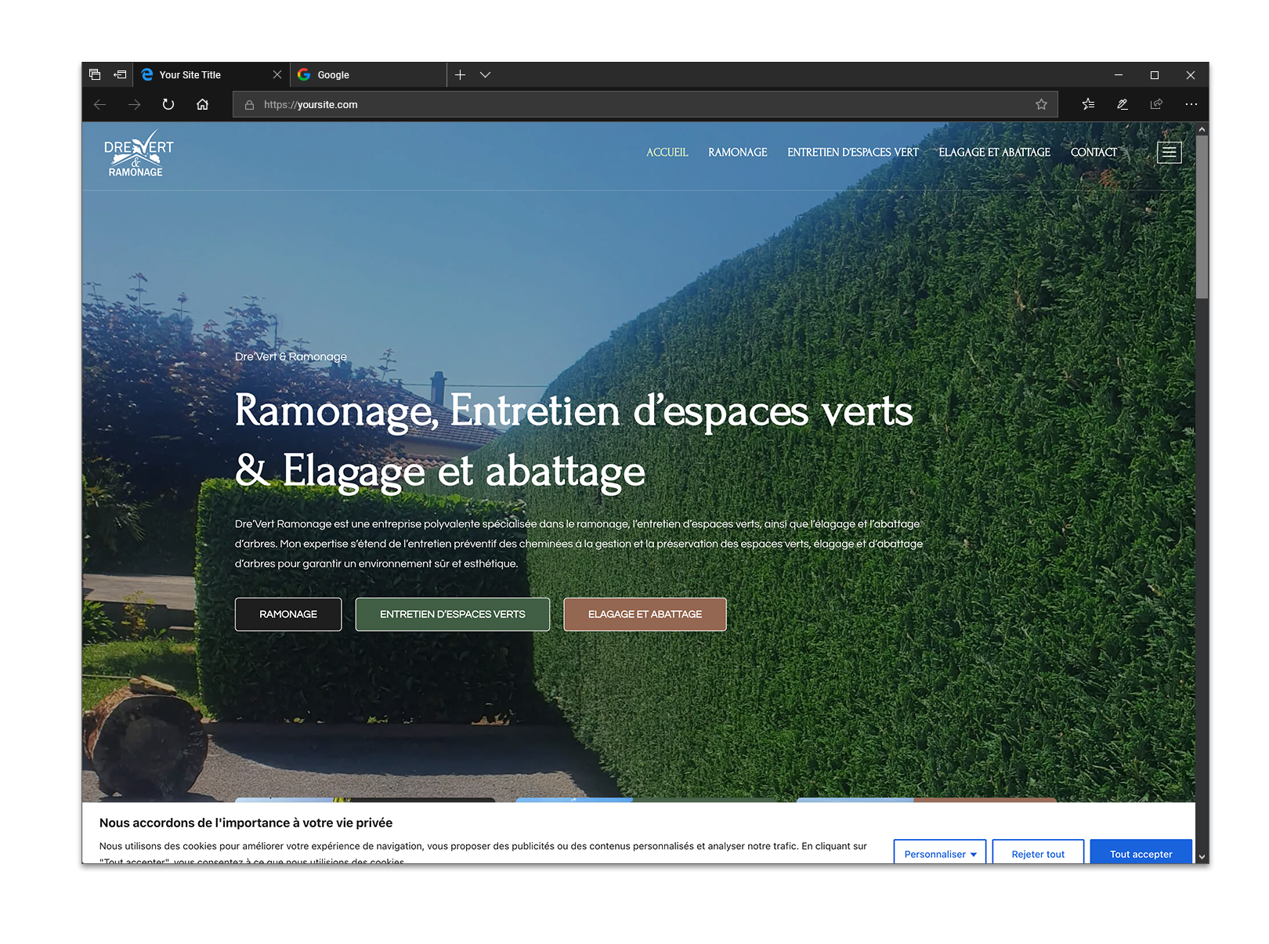
Task: Open ENTRETIEN D'ESPACES VERT nav item
Action: tap(853, 152)
